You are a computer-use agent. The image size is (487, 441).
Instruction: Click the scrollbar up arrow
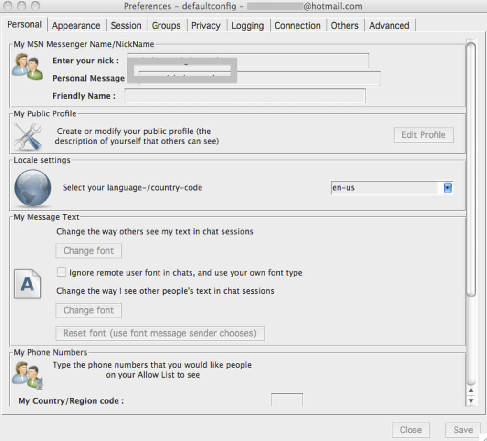tap(471, 390)
